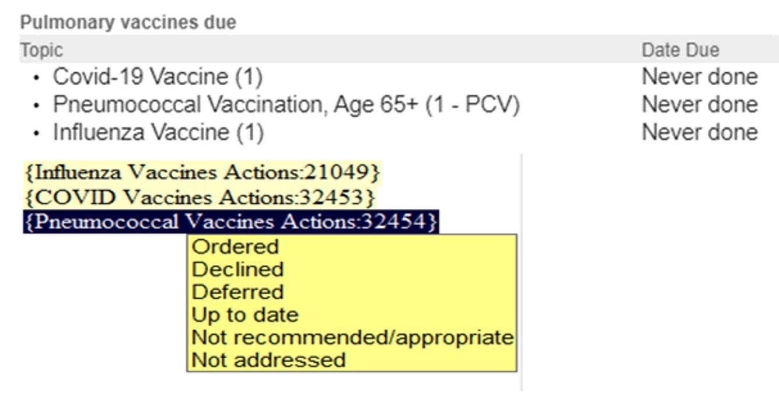This screenshot has height=399, width=779.
Task: Select the Pneumococcal Vaccination, Age 65+ topic
Action: point(286,104)
